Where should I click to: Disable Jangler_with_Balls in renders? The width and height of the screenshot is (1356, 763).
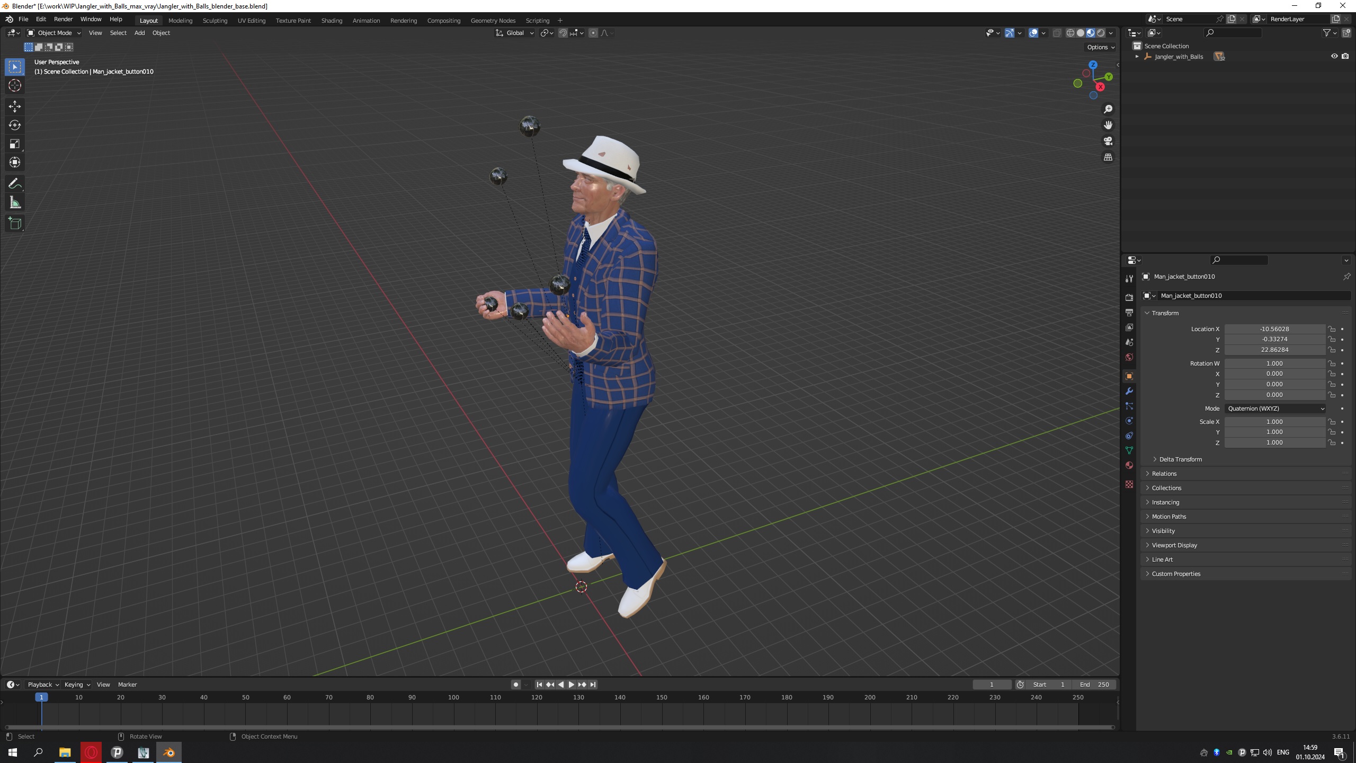[1345, 56]
